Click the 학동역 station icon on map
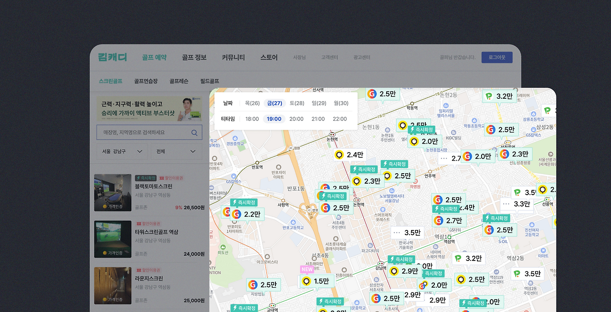 coord(412,103)
